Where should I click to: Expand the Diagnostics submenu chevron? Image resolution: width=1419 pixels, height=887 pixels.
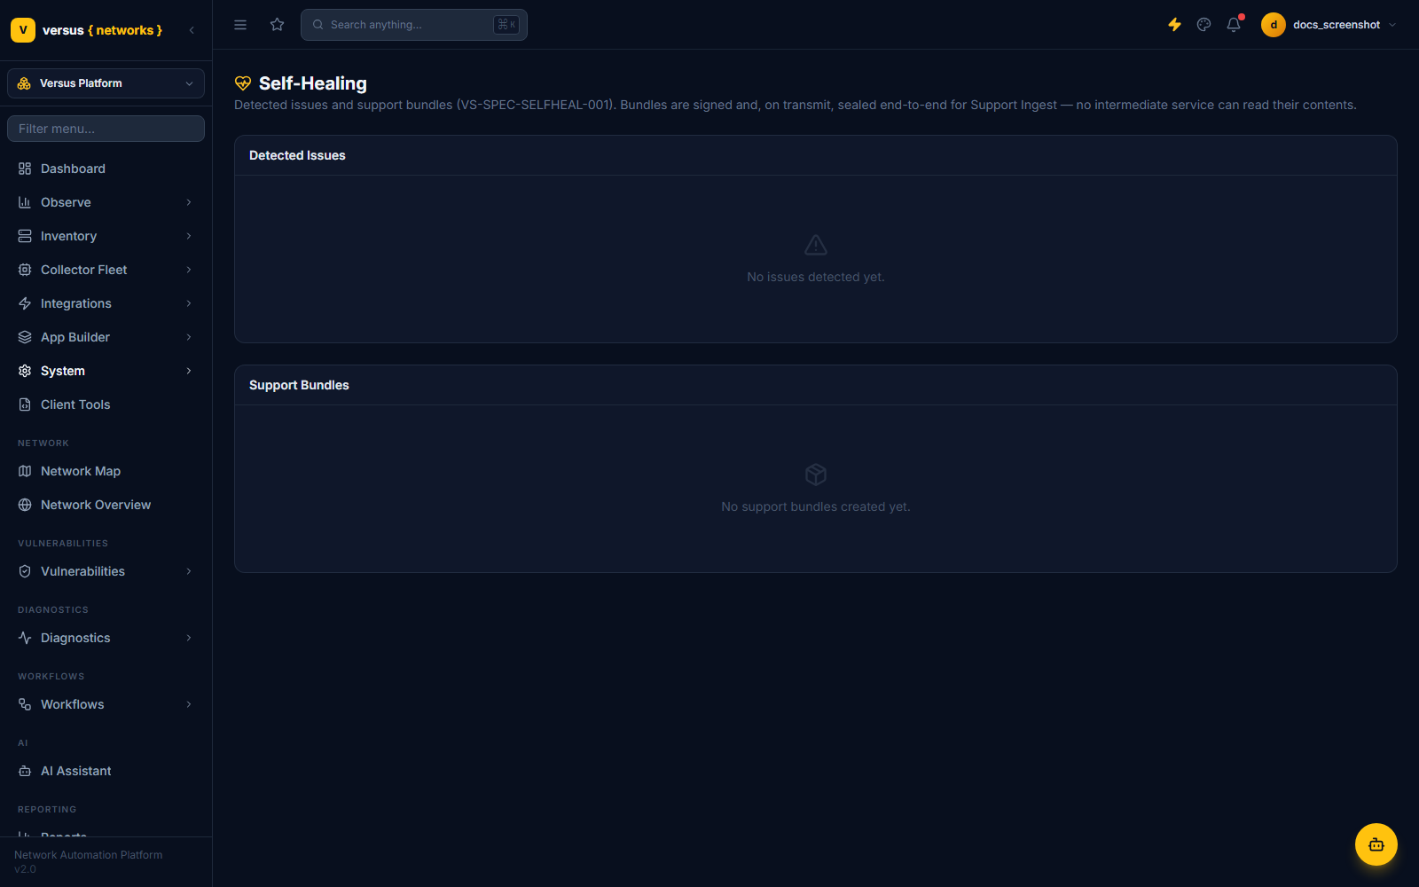[x=189, y=638]
